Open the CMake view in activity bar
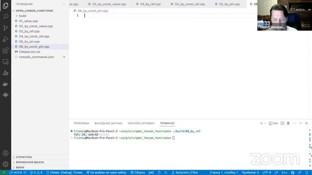The image size is (312, 175). [5, 73]
